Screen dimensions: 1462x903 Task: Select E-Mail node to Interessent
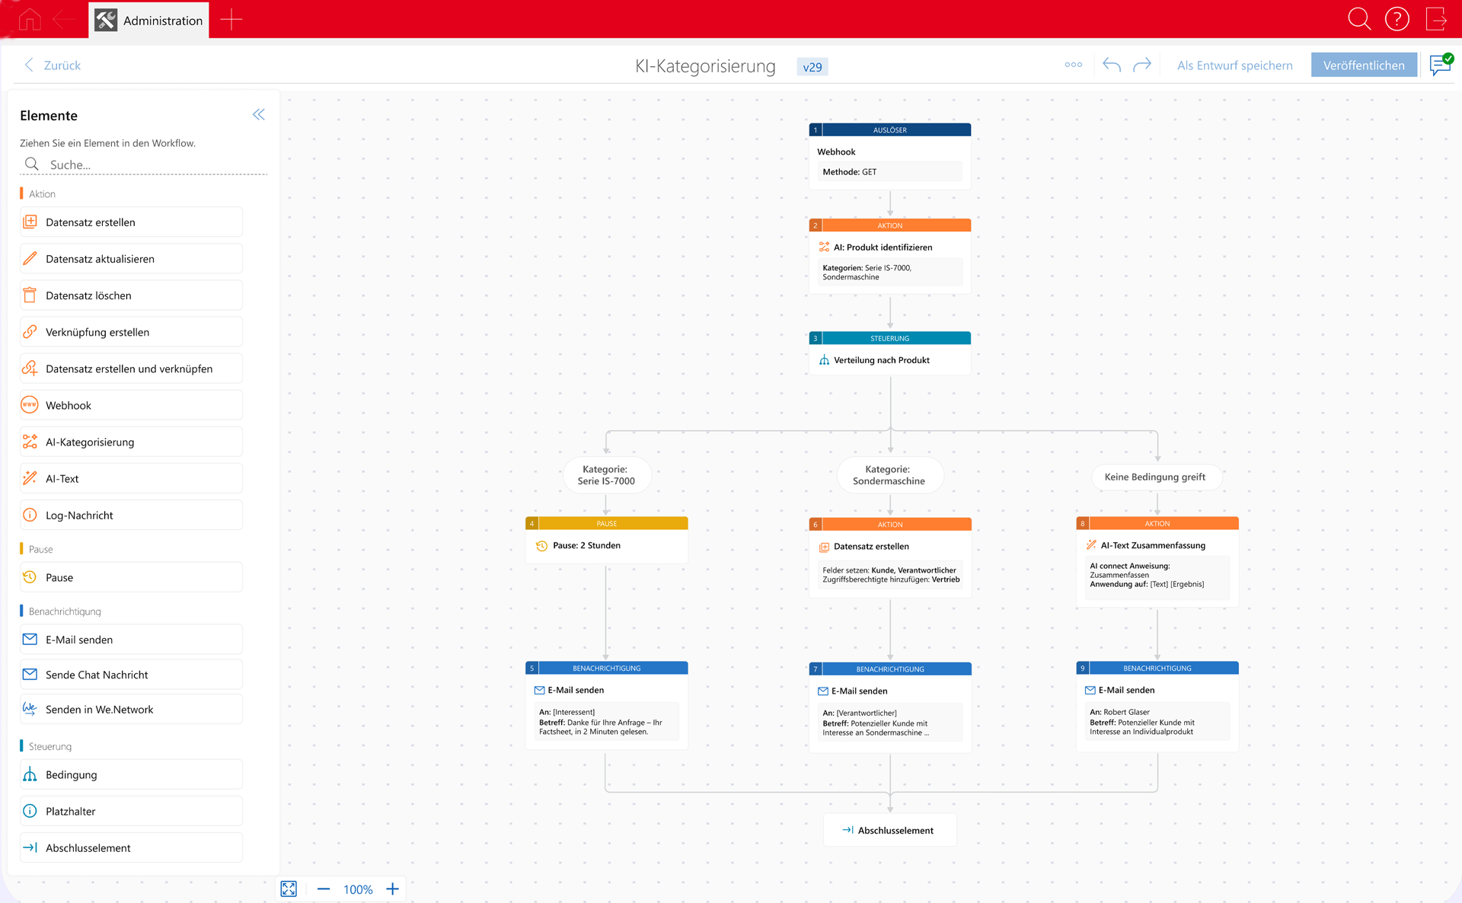tap(606, 706)
